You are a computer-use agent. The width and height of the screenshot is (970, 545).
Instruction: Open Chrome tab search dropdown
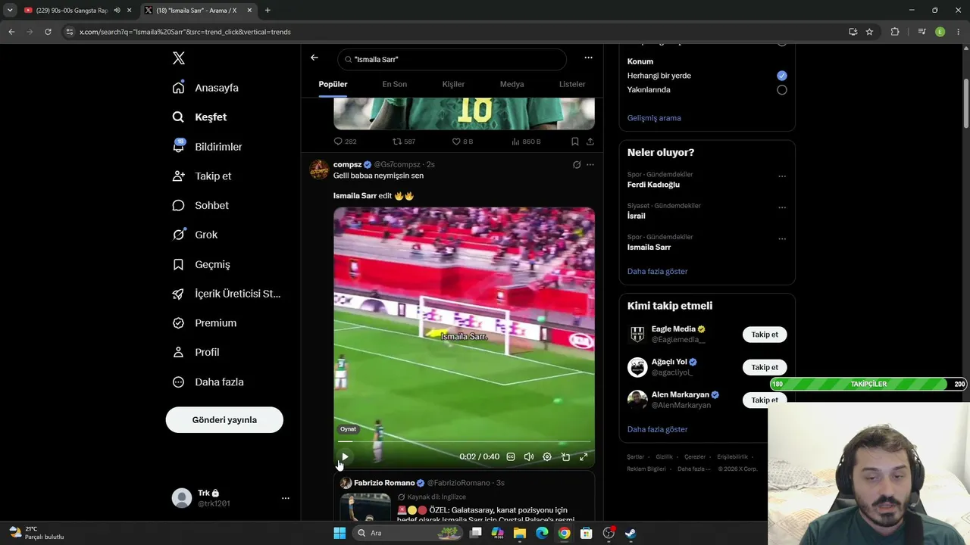10,11
